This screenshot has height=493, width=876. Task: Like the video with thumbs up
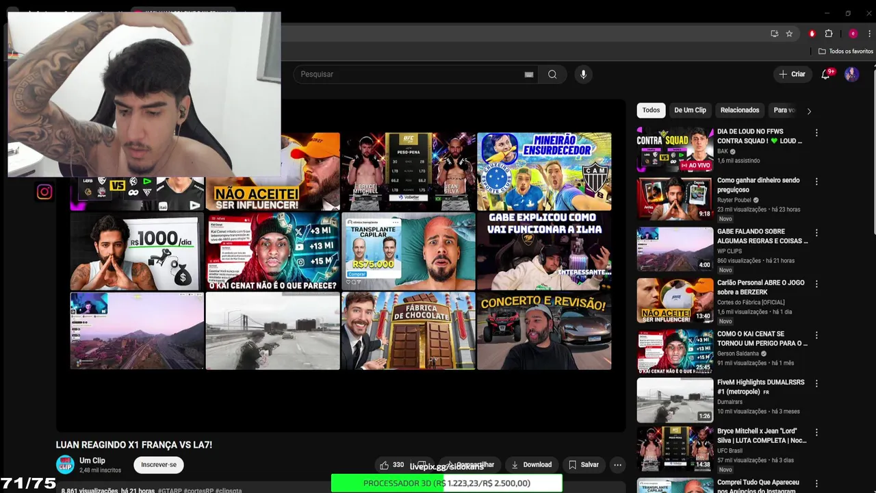(391, 465)
